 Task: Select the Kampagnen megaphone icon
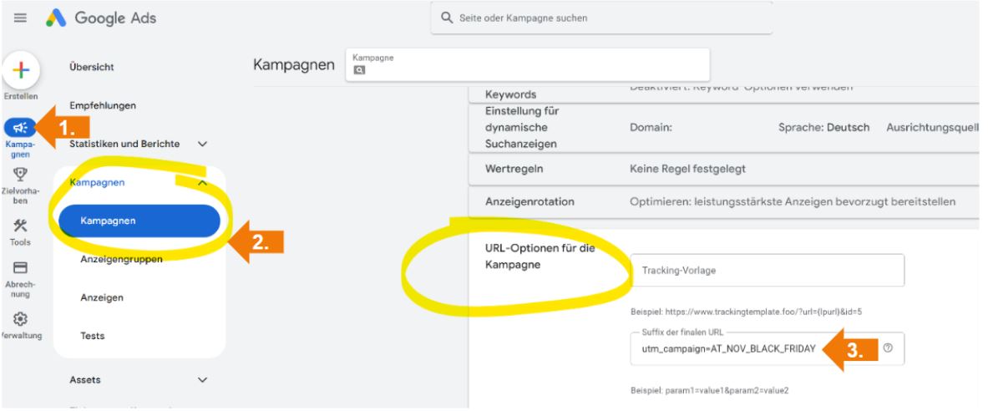click(20, 128)
